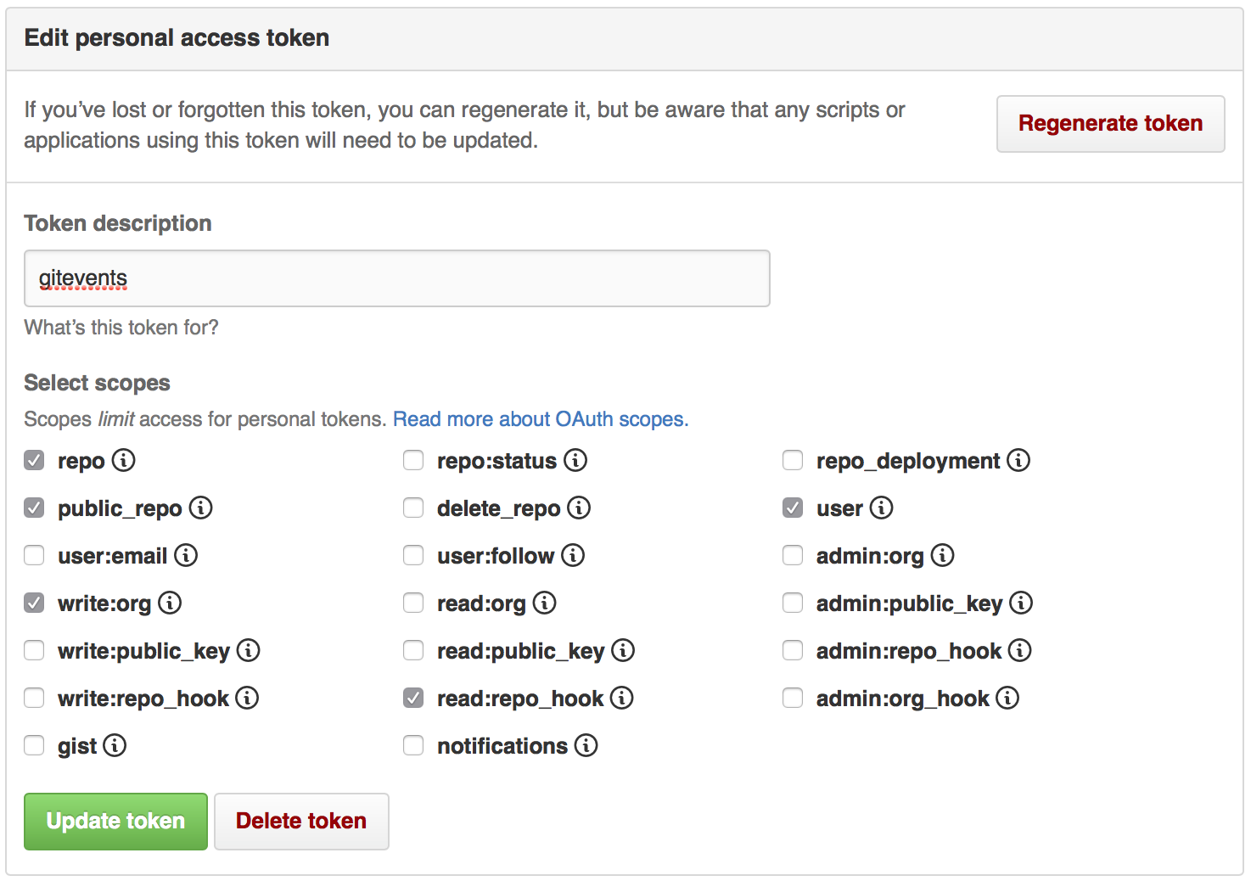Disable the read:repo_hook checkbox
The image size is (1251, 881).
click(x=413, y=698)
